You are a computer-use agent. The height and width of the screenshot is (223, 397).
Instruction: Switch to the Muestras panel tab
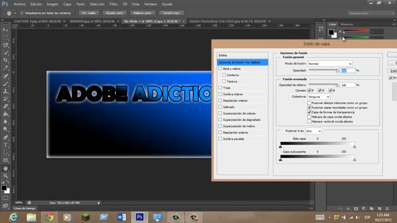347,24
